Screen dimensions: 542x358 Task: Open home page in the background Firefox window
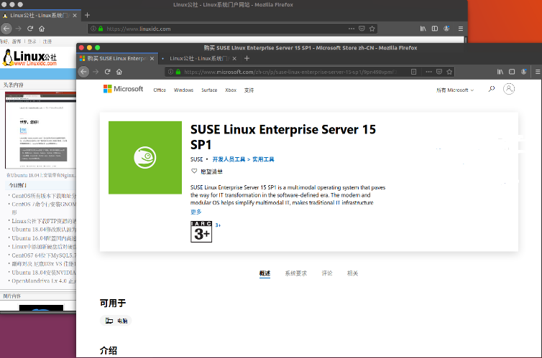point(42,29)
